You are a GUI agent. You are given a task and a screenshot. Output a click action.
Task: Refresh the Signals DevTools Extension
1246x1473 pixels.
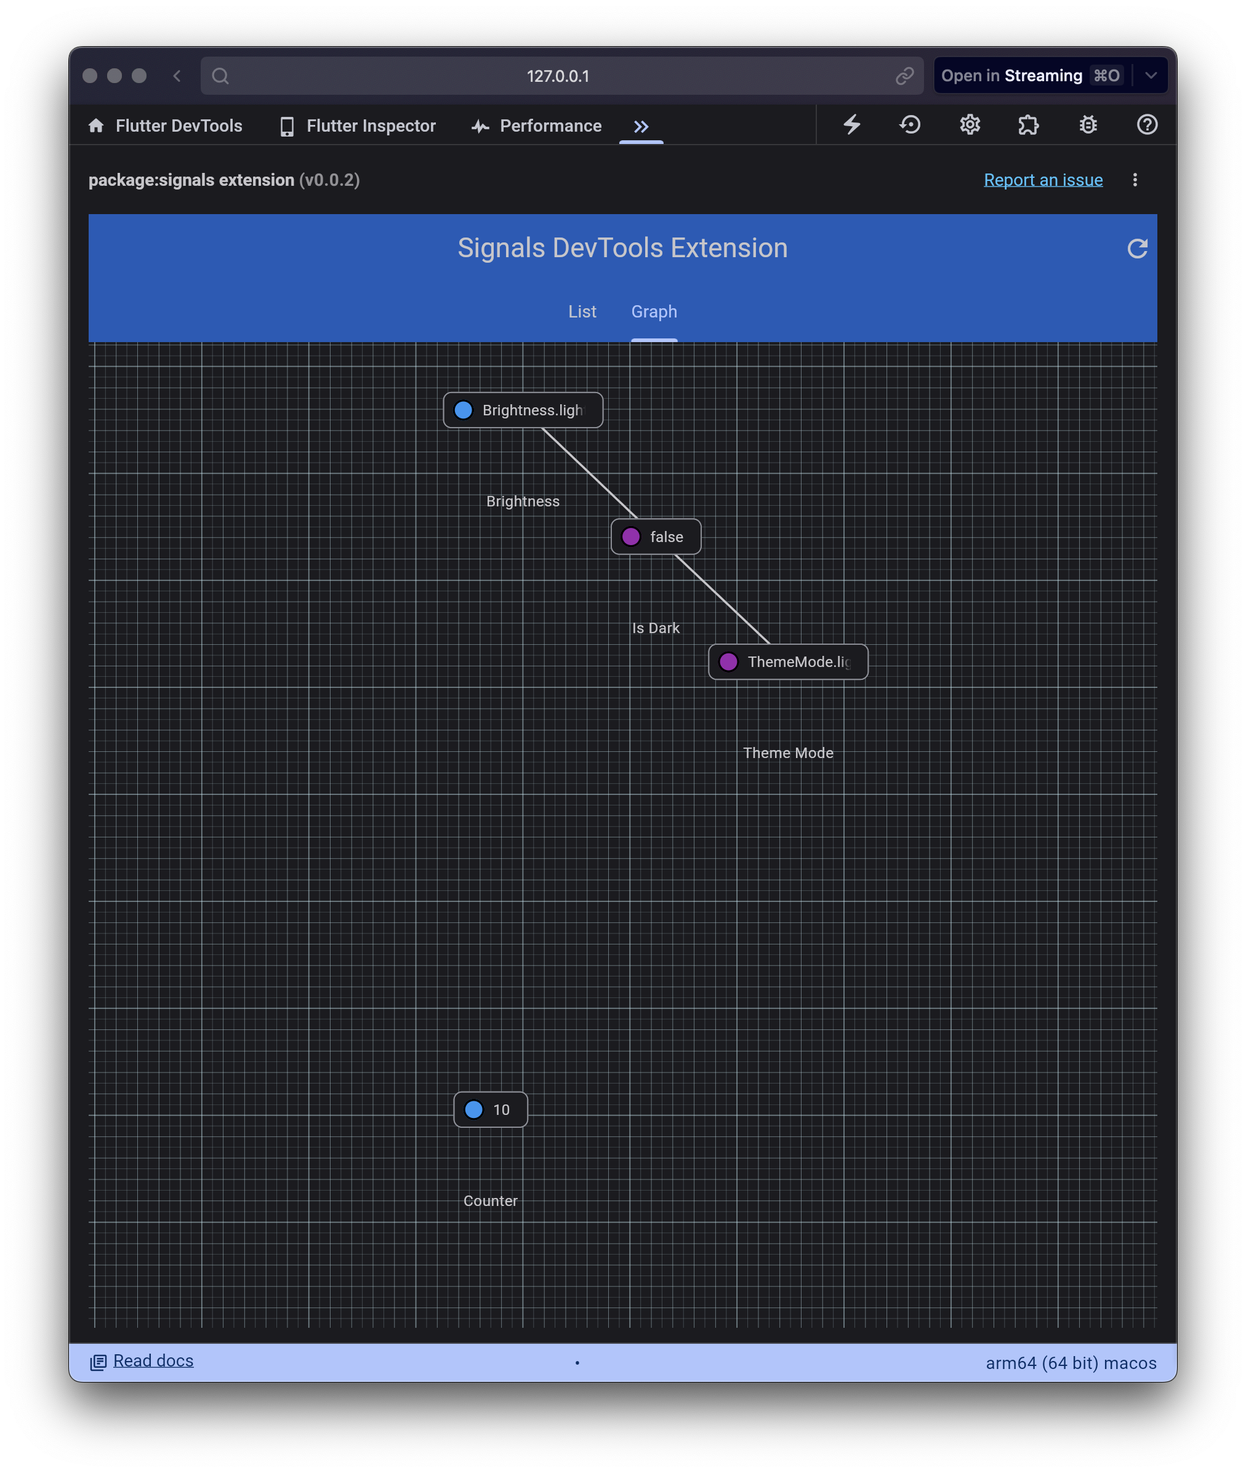[x=1136, y=249]
